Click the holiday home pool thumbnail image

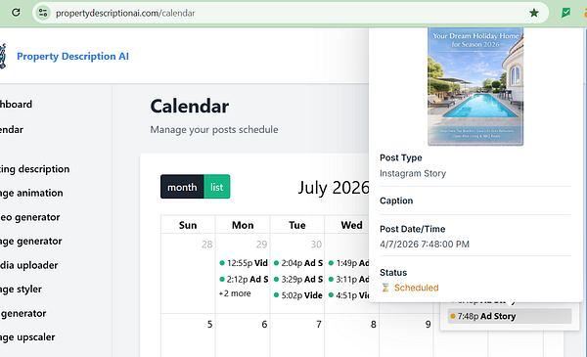click(475, 87)
